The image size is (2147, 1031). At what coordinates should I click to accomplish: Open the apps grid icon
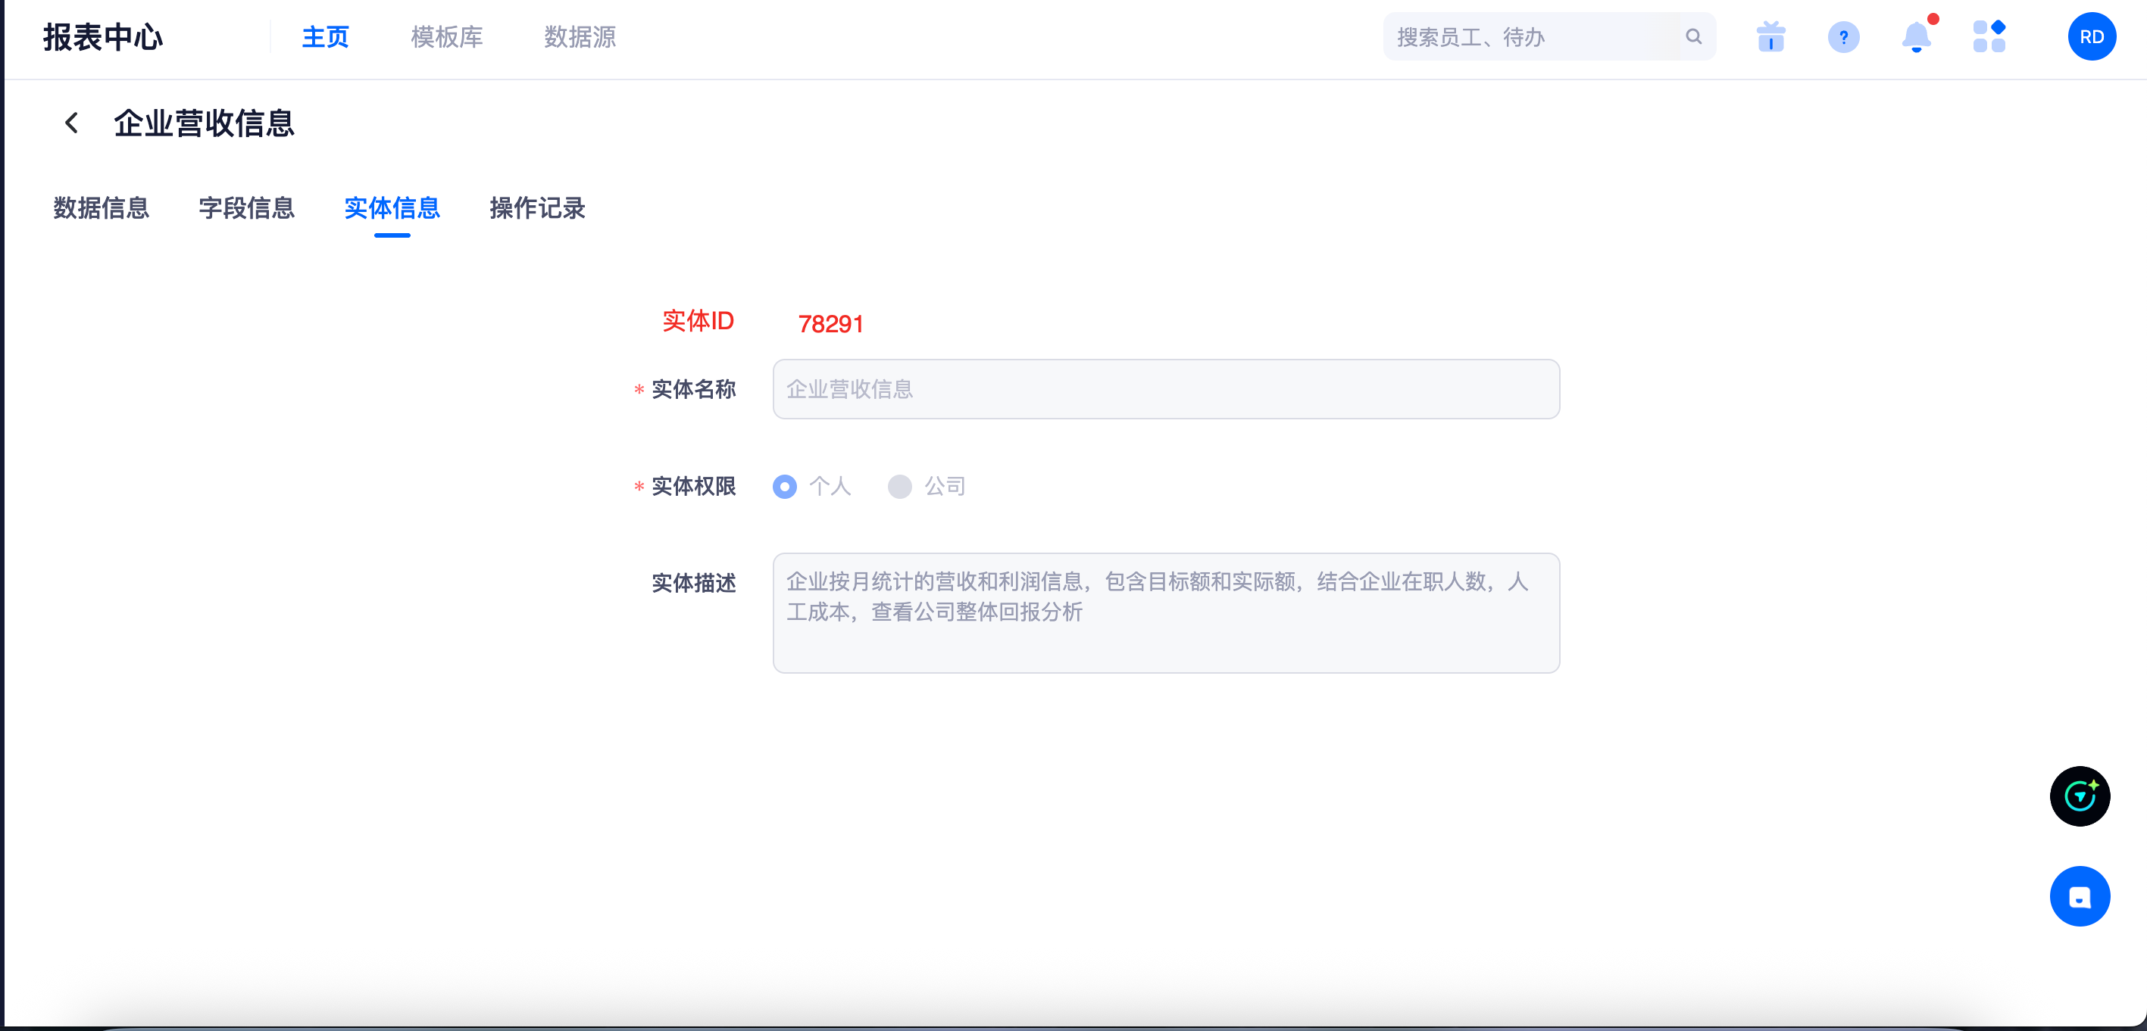tap(1989, 36)
